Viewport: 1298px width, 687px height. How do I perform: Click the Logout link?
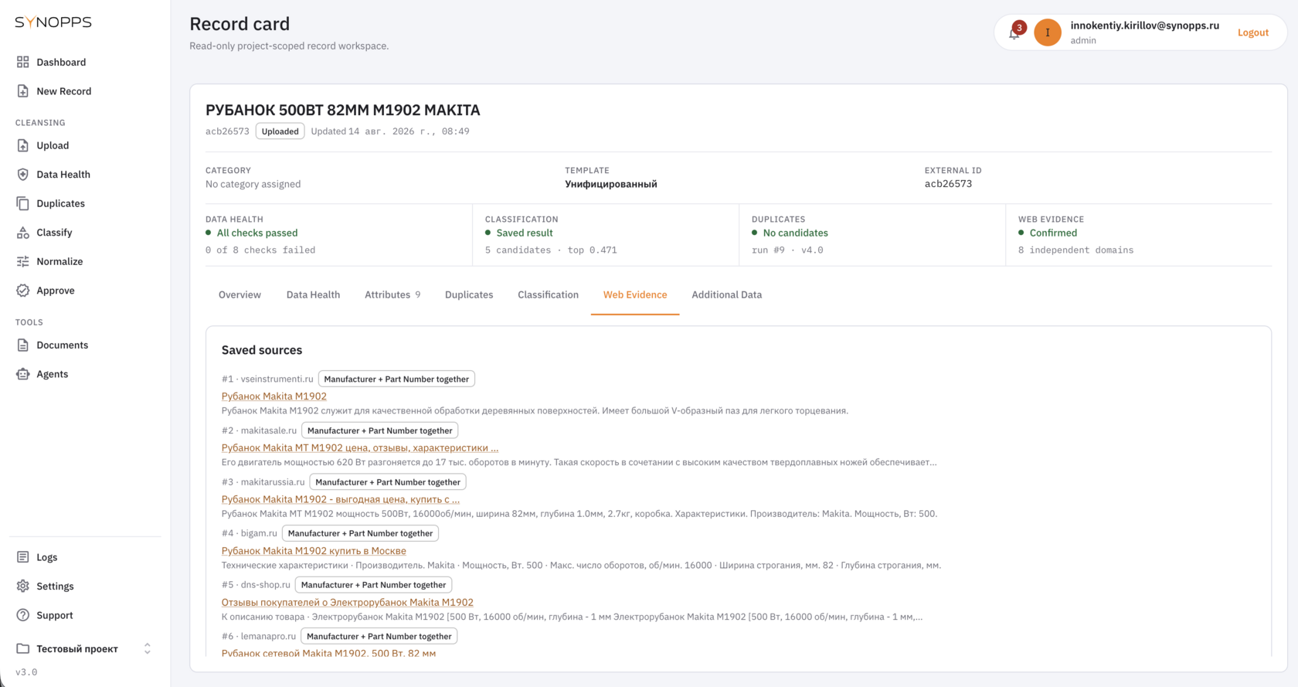point(1253,32)
